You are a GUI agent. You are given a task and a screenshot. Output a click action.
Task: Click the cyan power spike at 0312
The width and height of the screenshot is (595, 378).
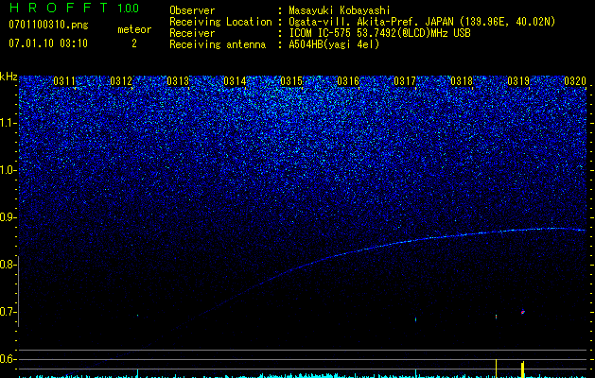pyautogui.click(x=138, y=373)
